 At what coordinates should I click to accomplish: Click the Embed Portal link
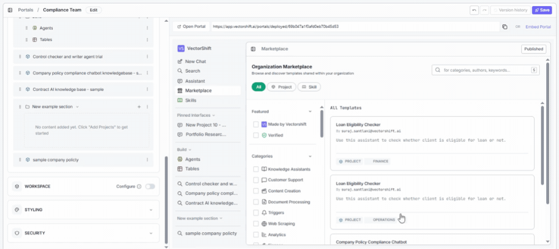tap(538, 27)
